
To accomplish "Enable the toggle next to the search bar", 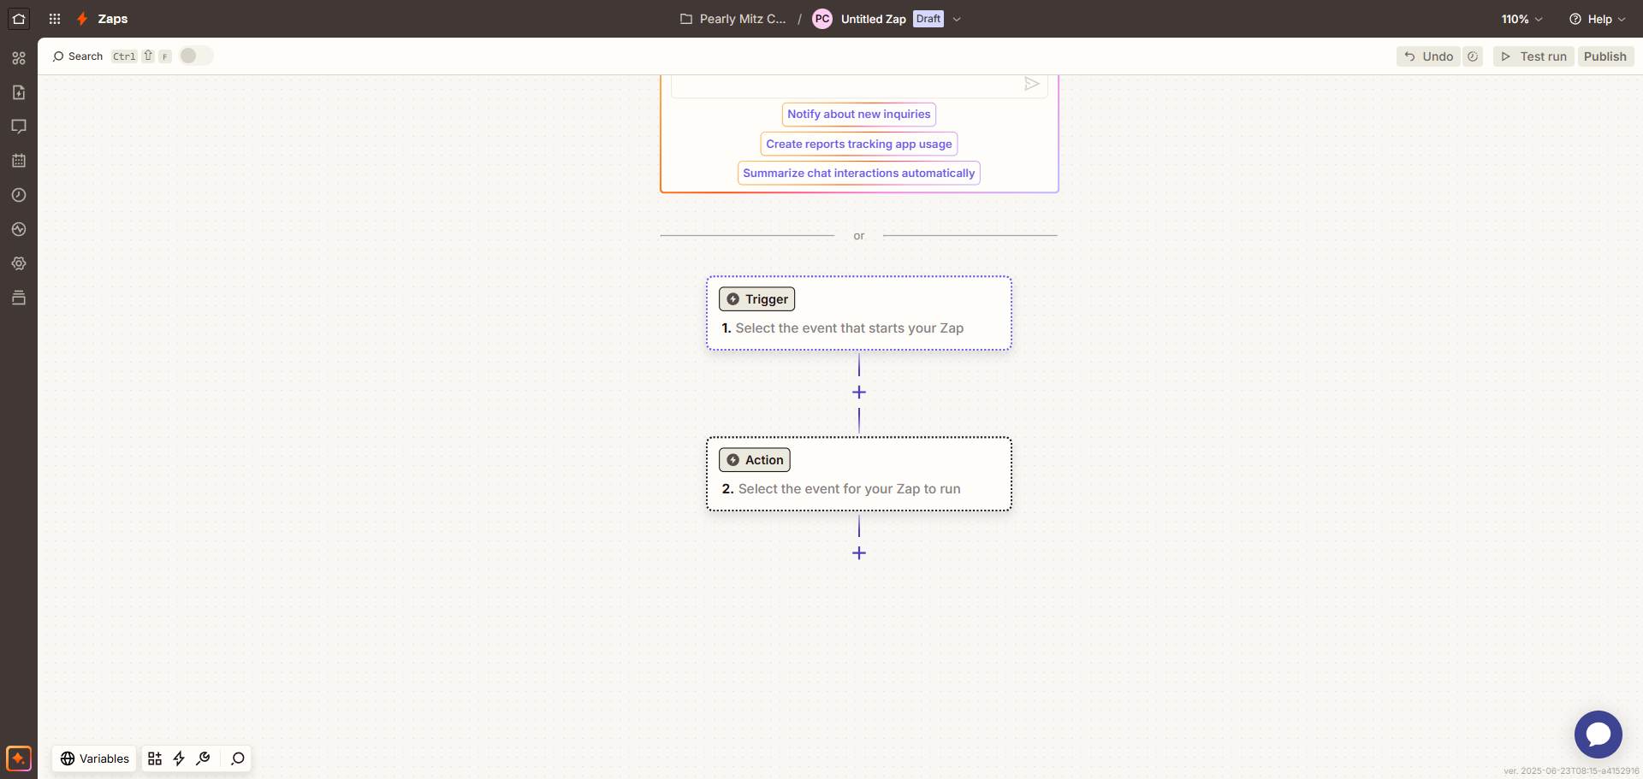I will pyautogui.click(x=194, y=55).
